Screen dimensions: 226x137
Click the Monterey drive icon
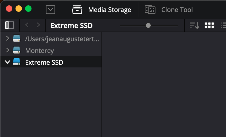click(x=17, y=50)
